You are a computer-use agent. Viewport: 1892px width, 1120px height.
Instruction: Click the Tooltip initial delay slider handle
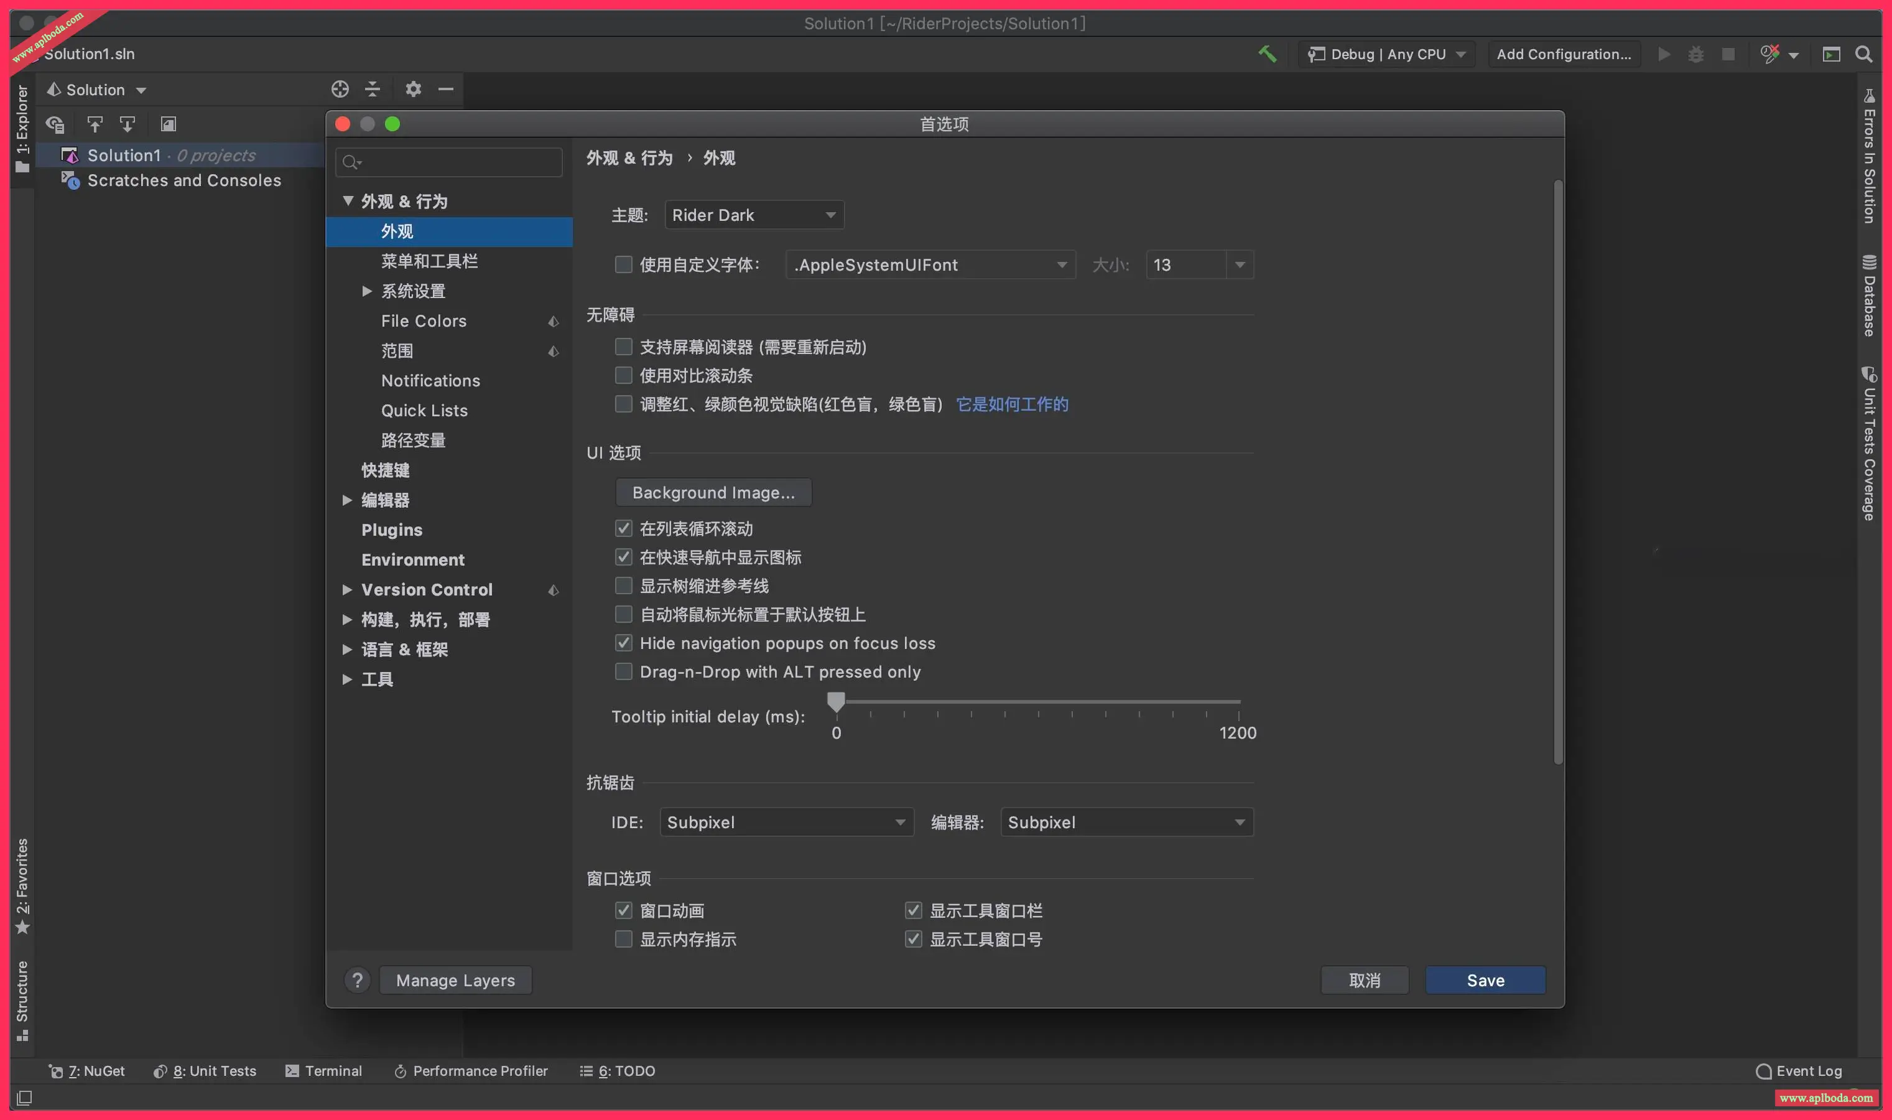tap(836, 702)
